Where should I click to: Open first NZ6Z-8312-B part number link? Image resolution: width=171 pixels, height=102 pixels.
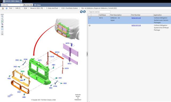(x=136, y=18)
